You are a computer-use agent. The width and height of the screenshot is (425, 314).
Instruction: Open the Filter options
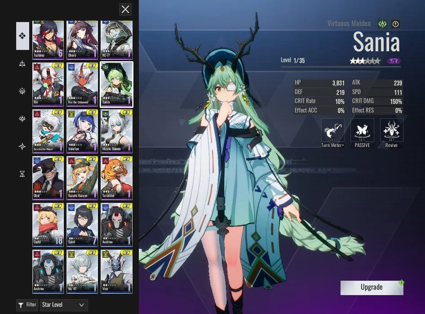pyautogui.click(x=27, y=305)
